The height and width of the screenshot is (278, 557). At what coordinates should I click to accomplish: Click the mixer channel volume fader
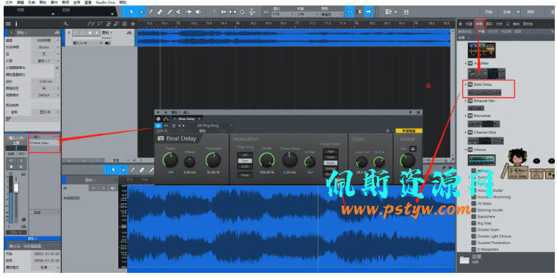(x=16, y=187)
